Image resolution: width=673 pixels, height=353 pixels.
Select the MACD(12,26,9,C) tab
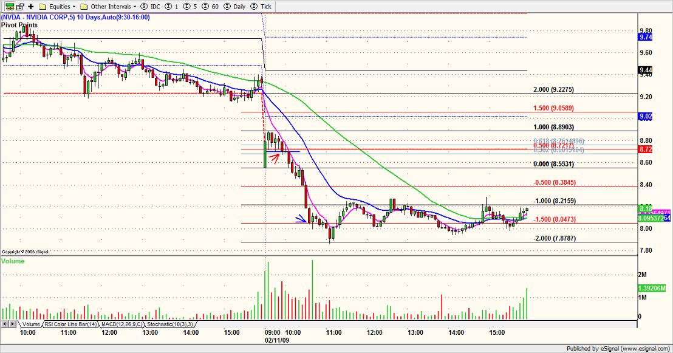coord(122,324)
